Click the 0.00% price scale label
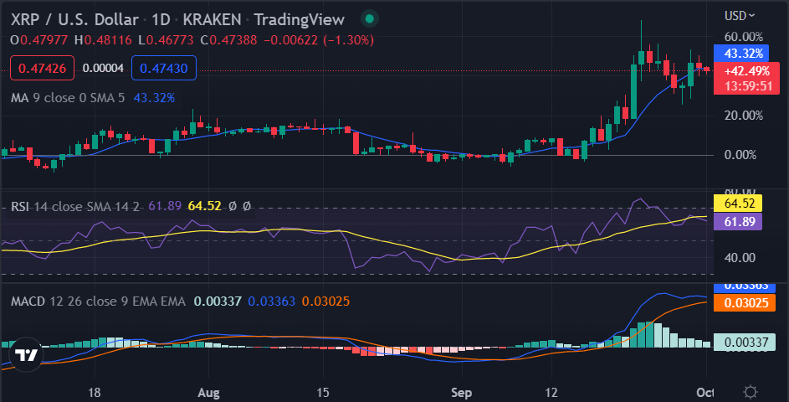789x402 pixels. [740, 155]
